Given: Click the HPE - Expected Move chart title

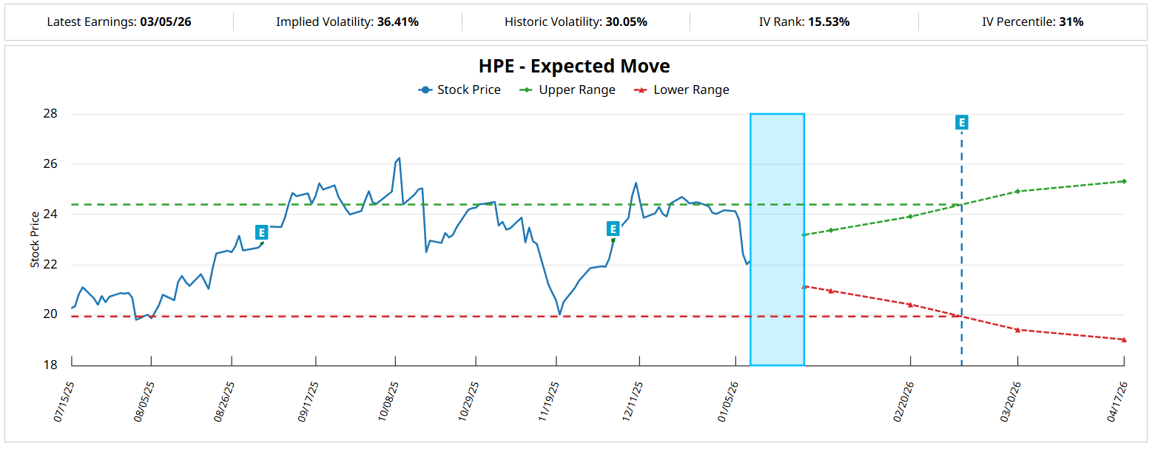Looking at the screenshot, I should (574, 66).
